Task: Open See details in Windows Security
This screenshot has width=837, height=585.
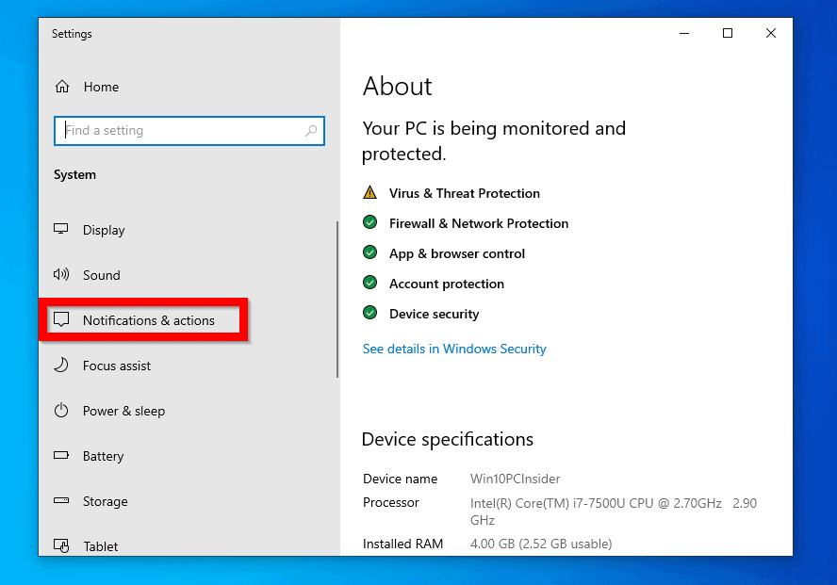Action: point(454,349)
